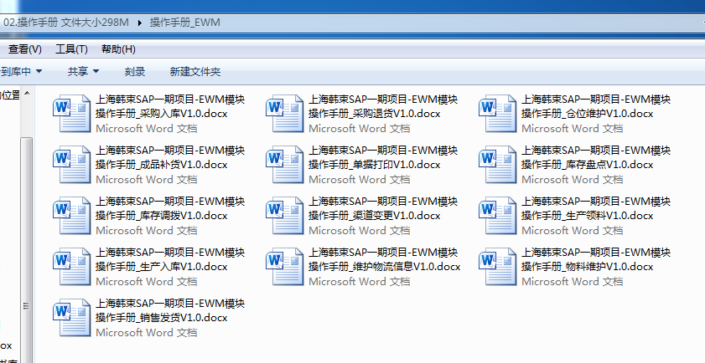Click Word icon of 维护物流信息V1.0.docx

coord(285,267)
